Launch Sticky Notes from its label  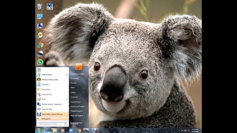tap(46, 89)
